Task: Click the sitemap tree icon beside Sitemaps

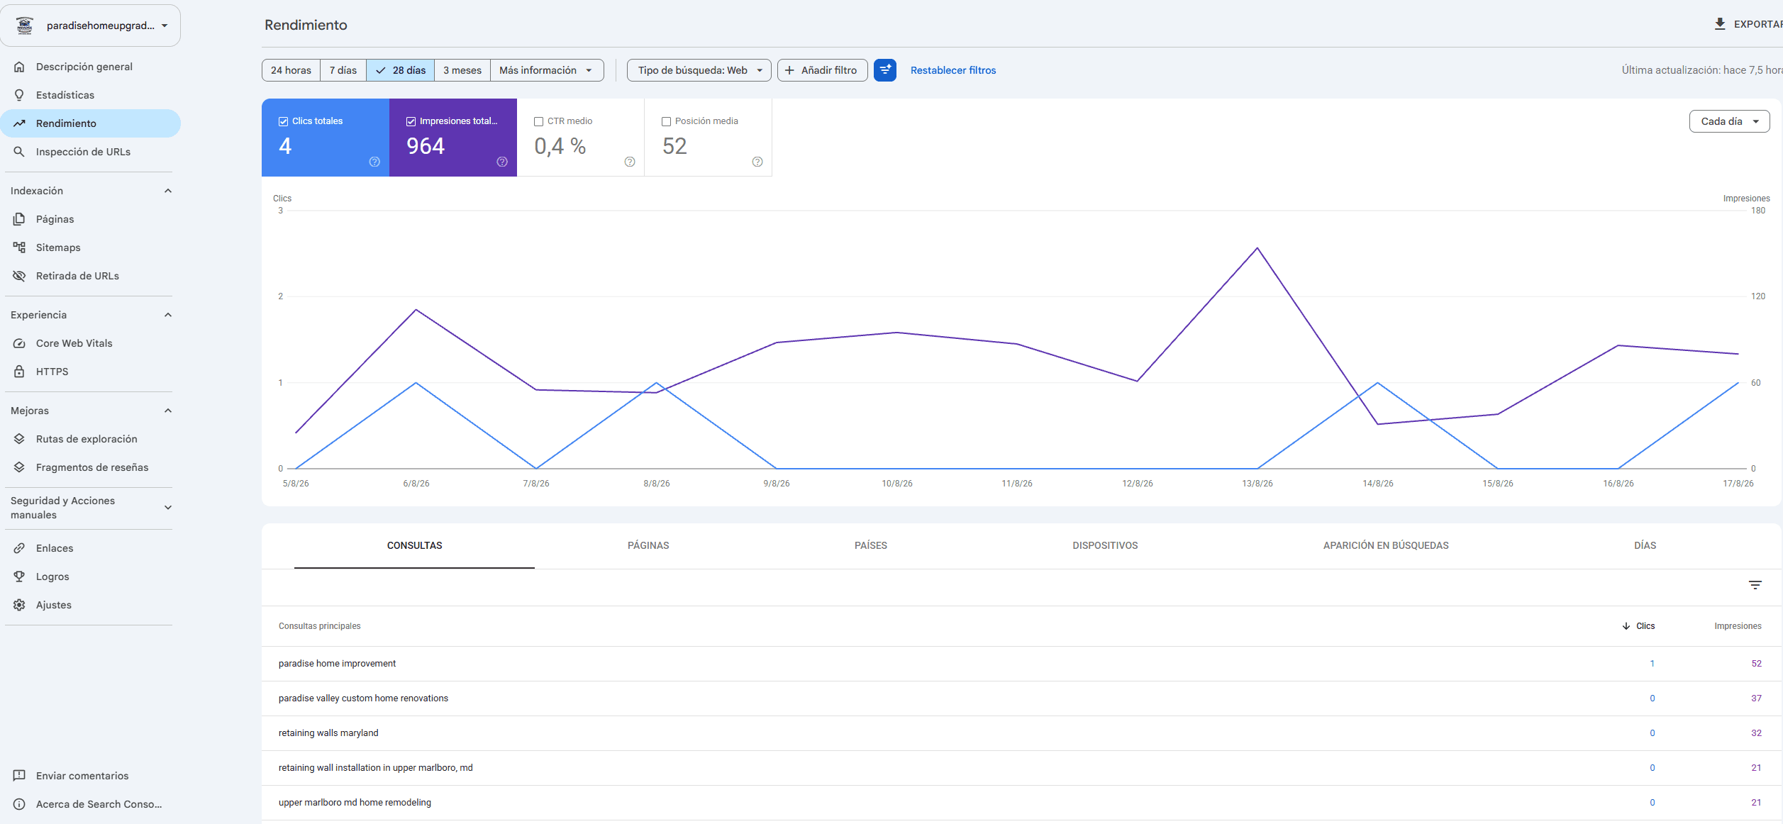Action: pyautogui.click(x=19, y=247)
